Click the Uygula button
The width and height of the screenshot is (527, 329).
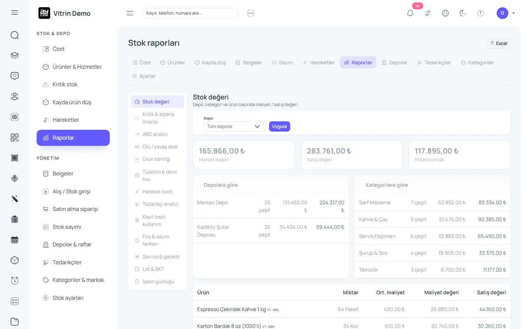[x=280, y=126]
